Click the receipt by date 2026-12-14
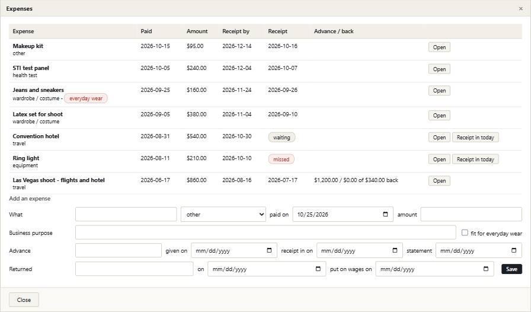The image size is (531, 312). point(236,46)
